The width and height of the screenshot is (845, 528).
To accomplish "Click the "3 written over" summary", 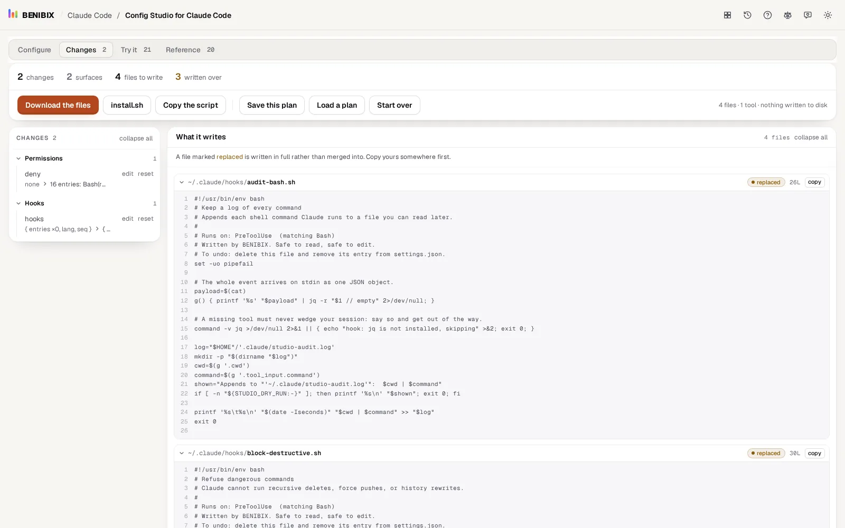I will [199, 77].
